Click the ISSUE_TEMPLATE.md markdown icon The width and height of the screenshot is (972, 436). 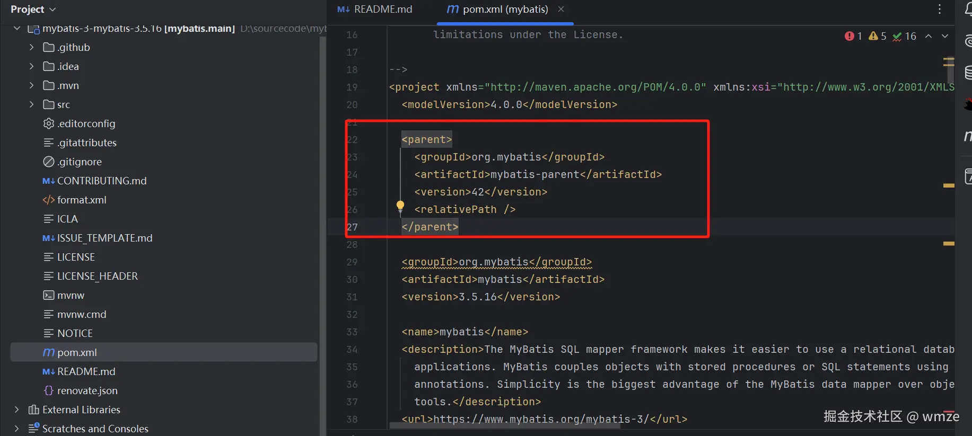pyautogui.click(x=49, y=238)
